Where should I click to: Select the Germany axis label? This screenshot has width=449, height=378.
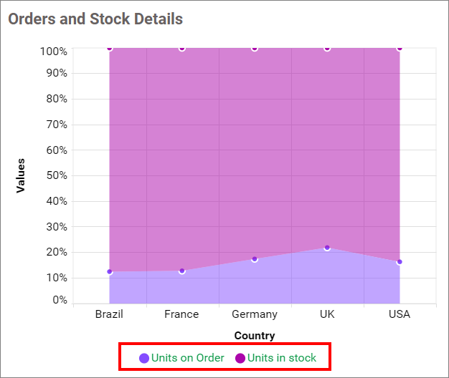(x=255, y=314)
